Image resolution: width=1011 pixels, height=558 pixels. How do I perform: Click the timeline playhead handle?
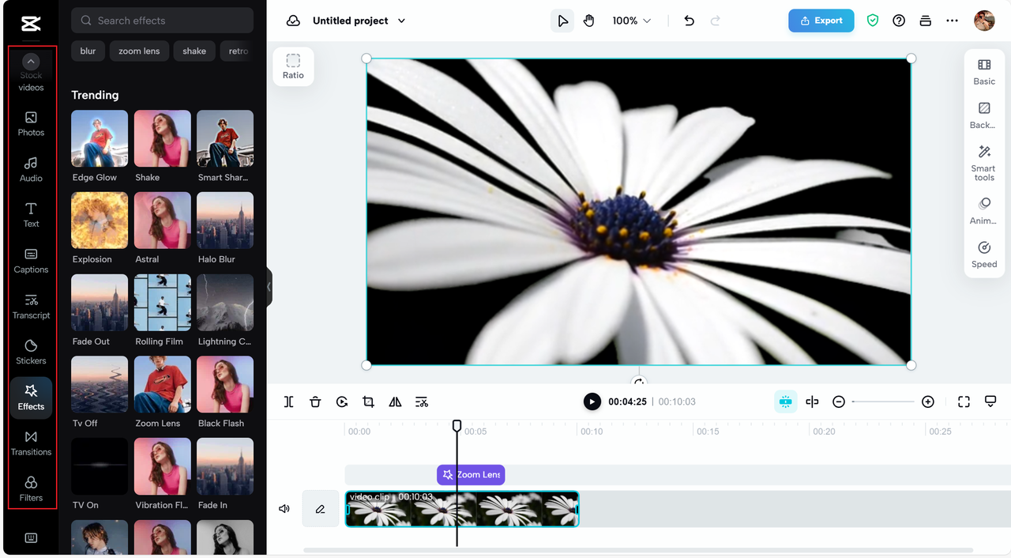click(457, 426)
